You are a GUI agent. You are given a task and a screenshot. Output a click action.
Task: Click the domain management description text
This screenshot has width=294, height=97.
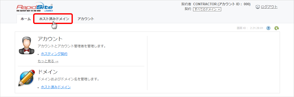[68, 79]
